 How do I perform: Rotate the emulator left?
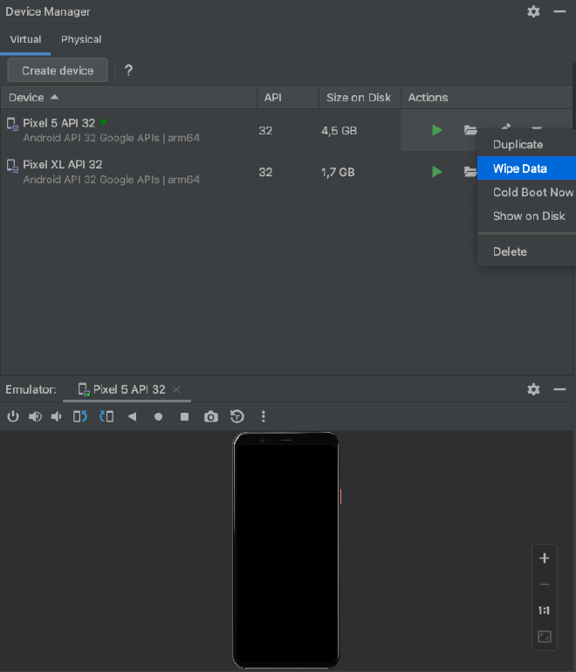click(80, 417)
